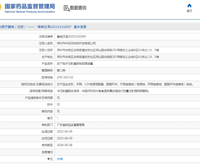
Task: Click the home icon labeled 首页
Action: (189, 6)
